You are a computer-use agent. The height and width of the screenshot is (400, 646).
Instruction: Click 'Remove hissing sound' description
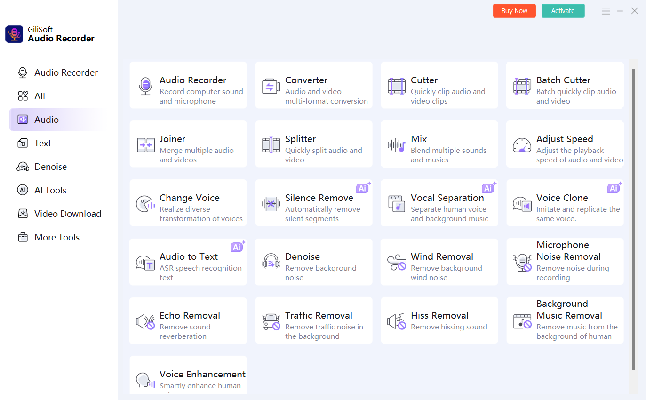tap(449, 327)
